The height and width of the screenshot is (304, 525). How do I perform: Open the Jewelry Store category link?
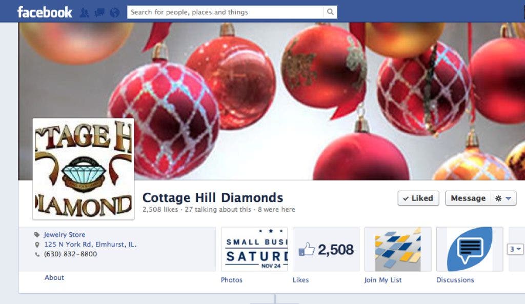click(64, 235)
